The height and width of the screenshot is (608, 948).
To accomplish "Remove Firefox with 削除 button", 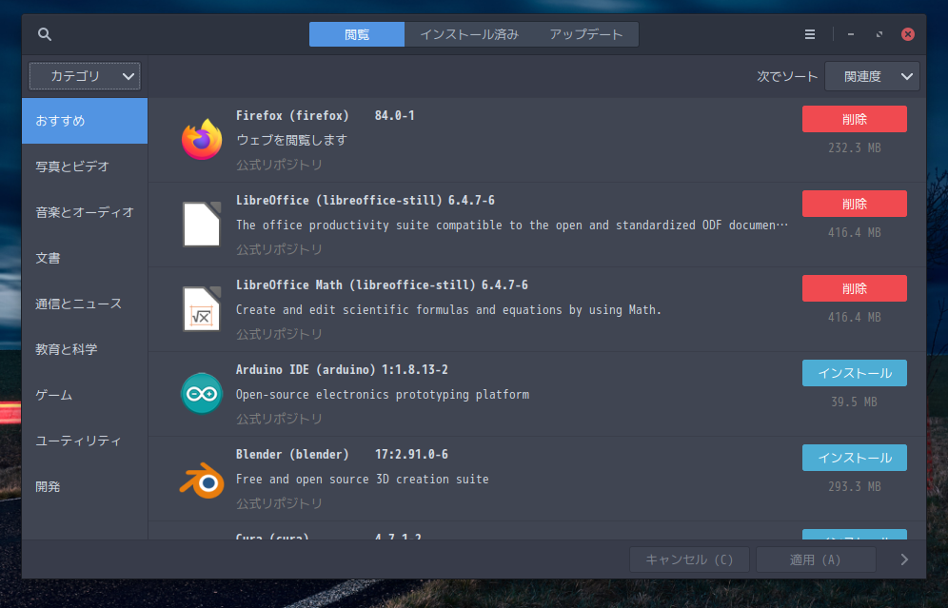I will click(855, 119).
